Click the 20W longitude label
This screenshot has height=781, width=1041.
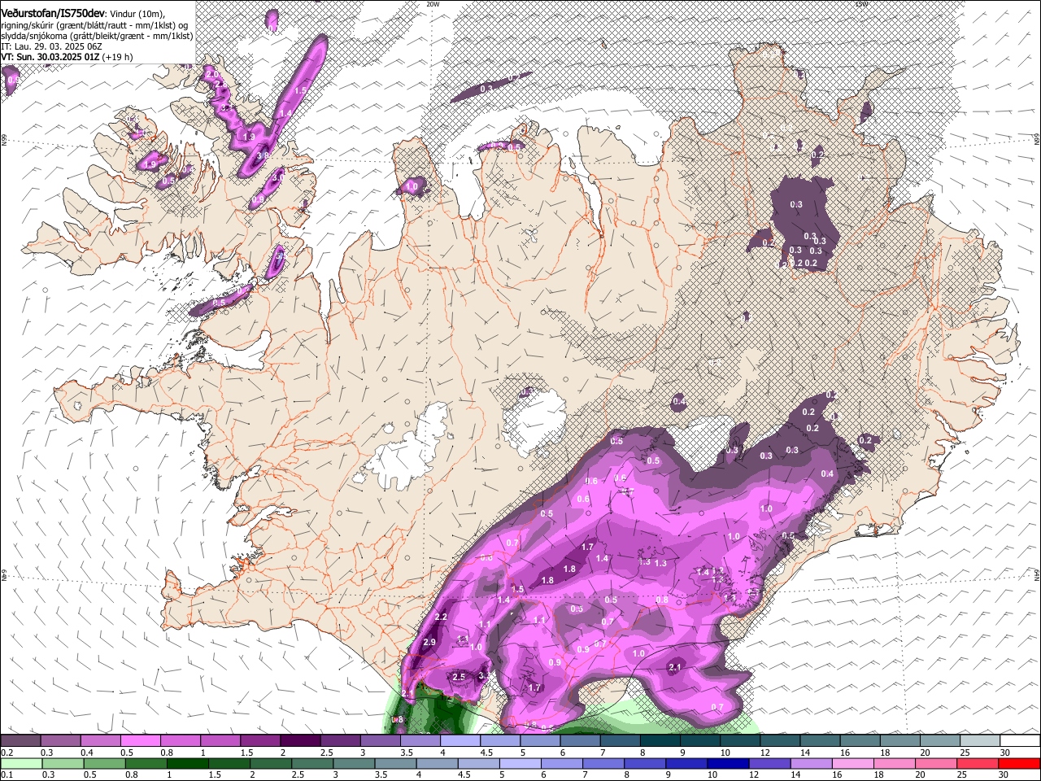[433, 4]
